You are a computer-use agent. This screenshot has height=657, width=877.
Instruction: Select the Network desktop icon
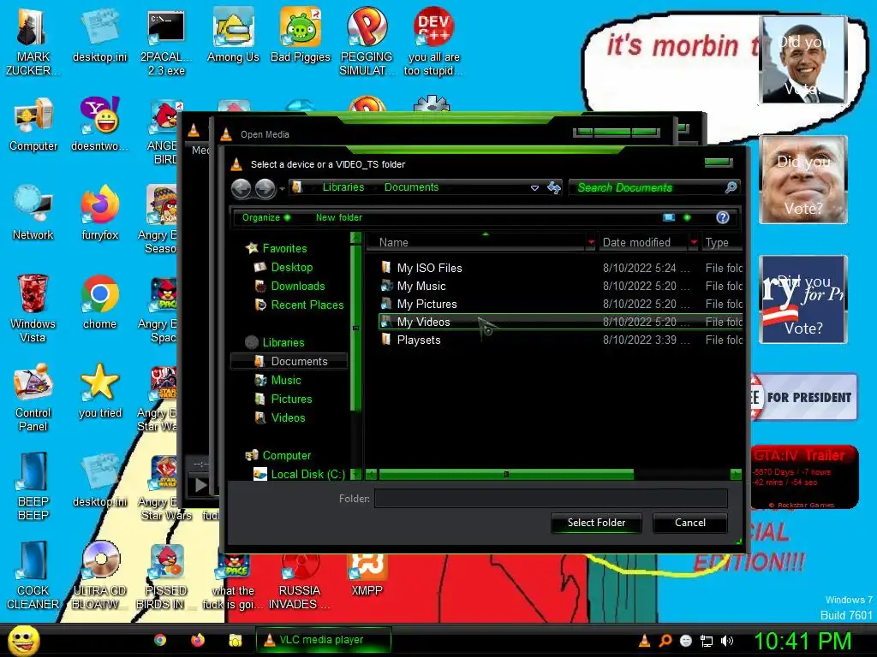(33, 213)
